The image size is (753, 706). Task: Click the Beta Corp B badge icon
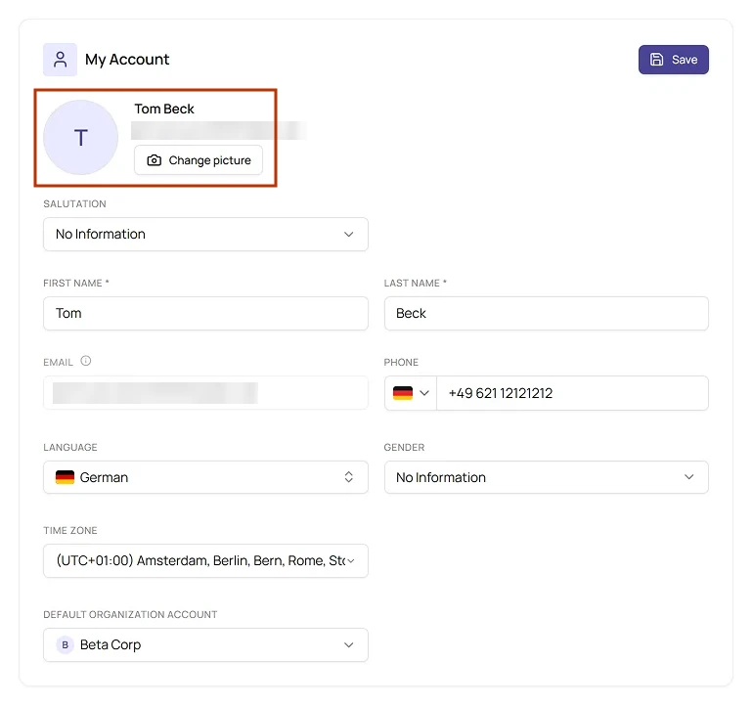(x=65, y=644)
